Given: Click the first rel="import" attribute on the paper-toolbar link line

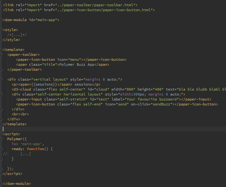Looking at the screenshot, I should point(29,5).
